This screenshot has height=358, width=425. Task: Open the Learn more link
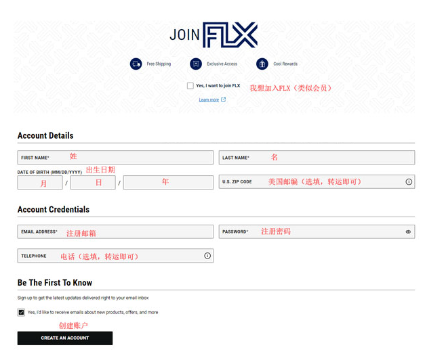[x=209, y=100]
